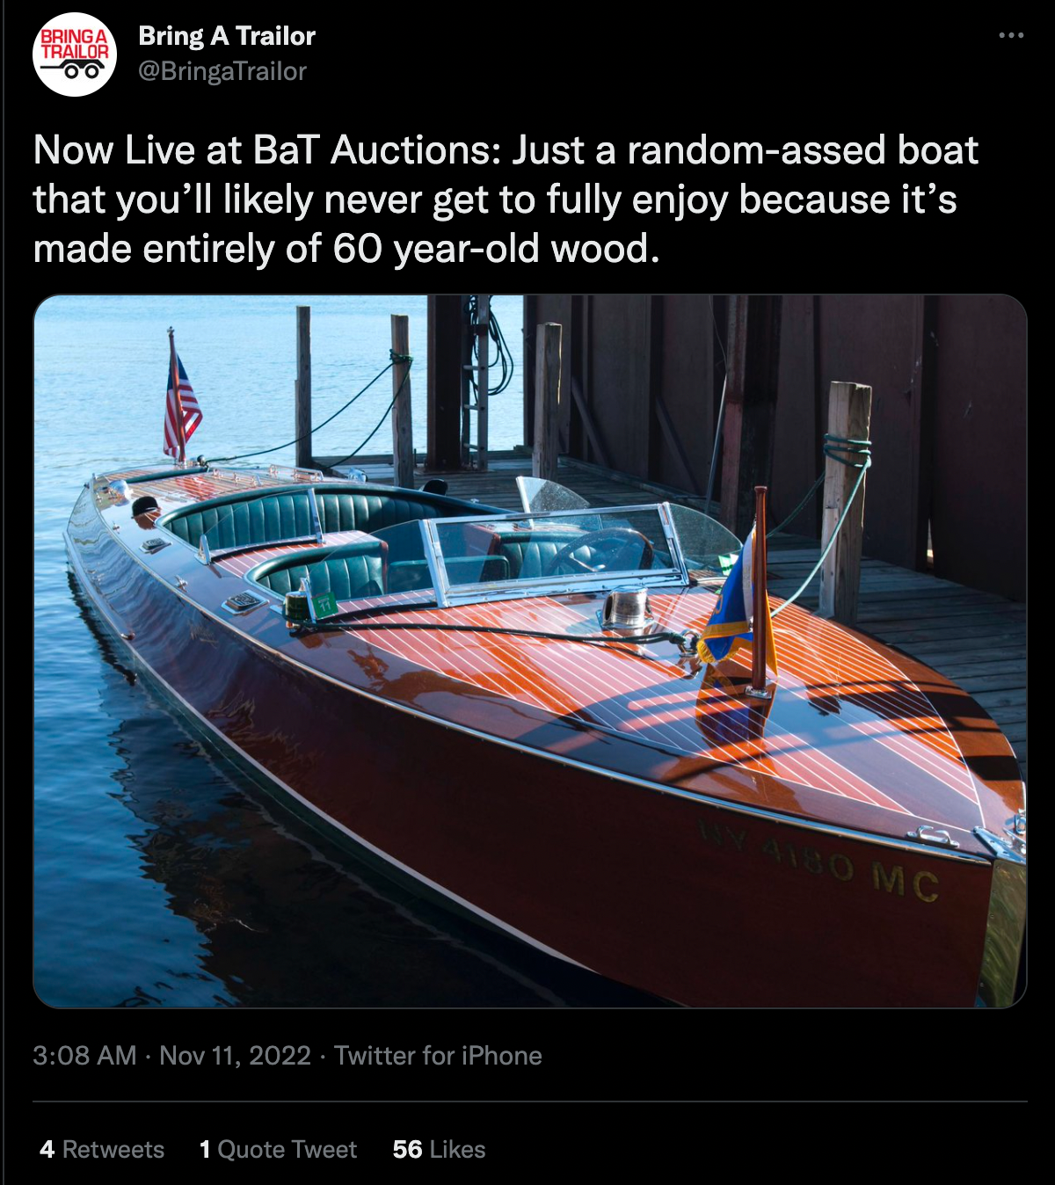Click the Bring A Trailor display name

coord(227,36)
